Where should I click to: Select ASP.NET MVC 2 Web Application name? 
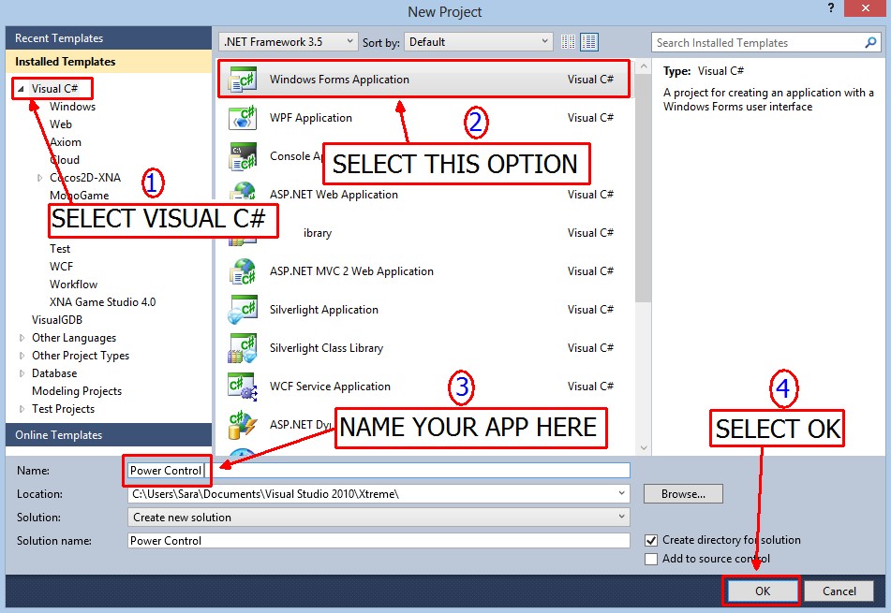point(351,271)
